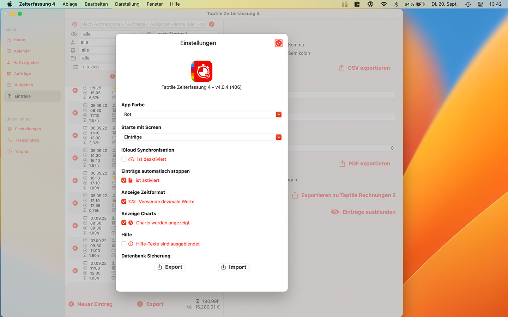The width and height of the screenshot is (508, 317).
Task: Start timer for entry 06.09.22 14:30
Action: click(75, 158)
